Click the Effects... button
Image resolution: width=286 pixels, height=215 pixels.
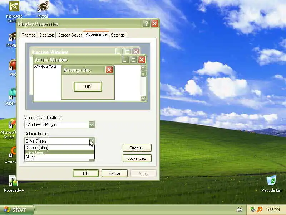(137, 148)
